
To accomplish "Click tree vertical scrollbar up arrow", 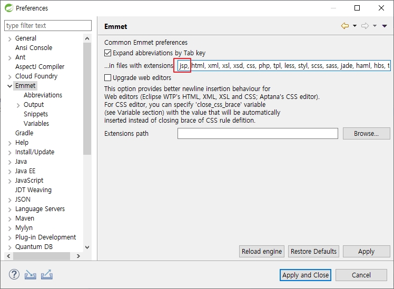I will (x=87, y=38).
